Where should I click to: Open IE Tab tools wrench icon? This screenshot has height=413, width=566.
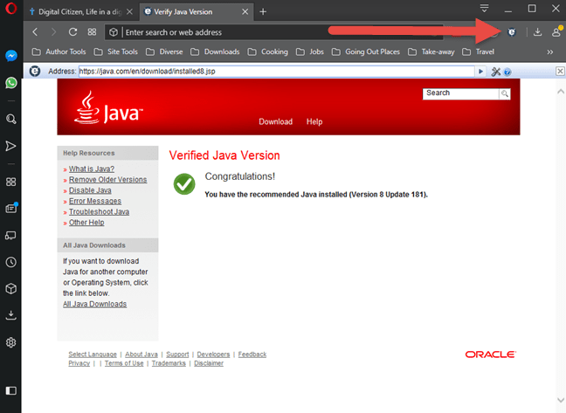coord(495,72)
